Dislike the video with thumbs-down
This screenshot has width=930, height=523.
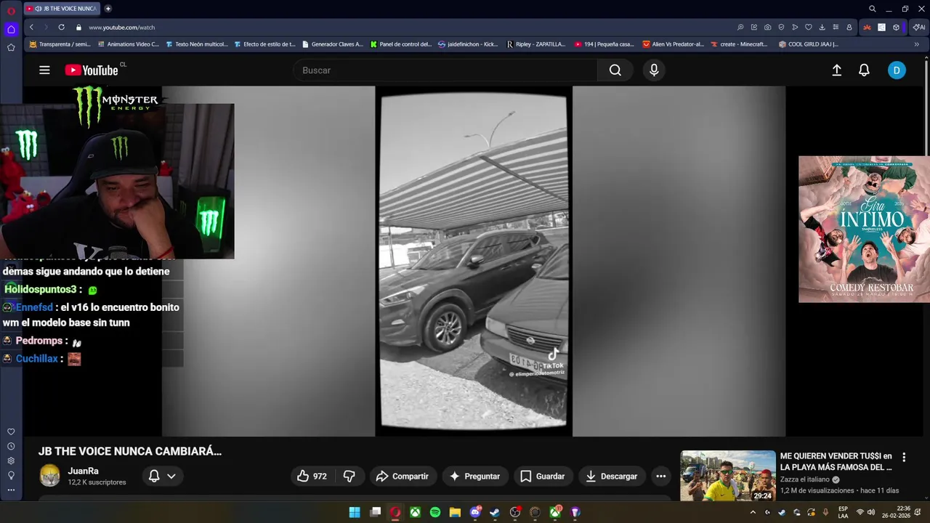349,477
